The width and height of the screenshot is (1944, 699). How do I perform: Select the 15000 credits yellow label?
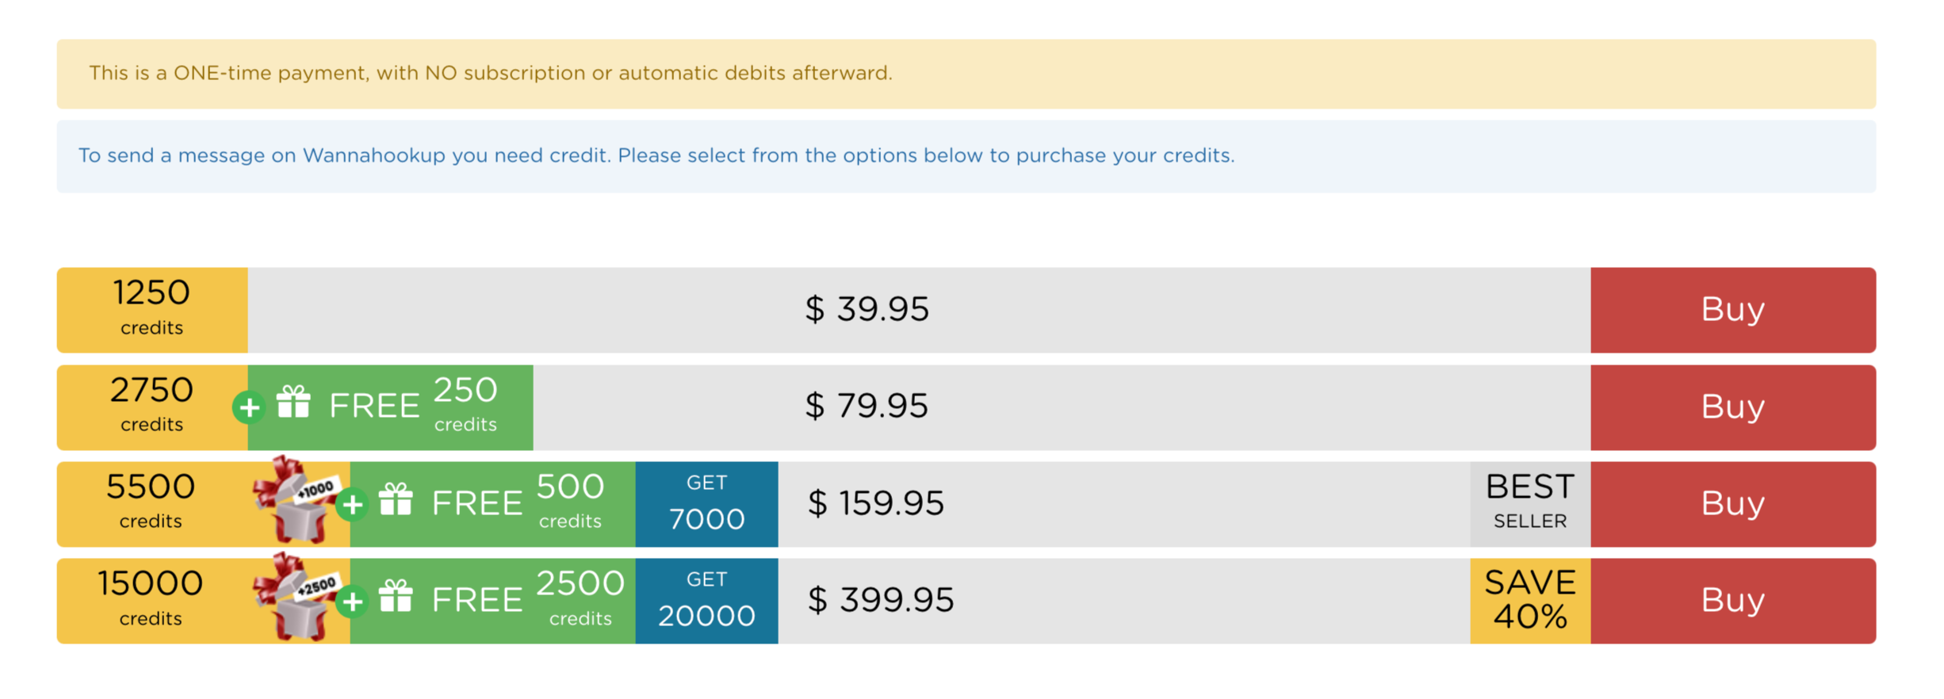(x=151, y=601)
